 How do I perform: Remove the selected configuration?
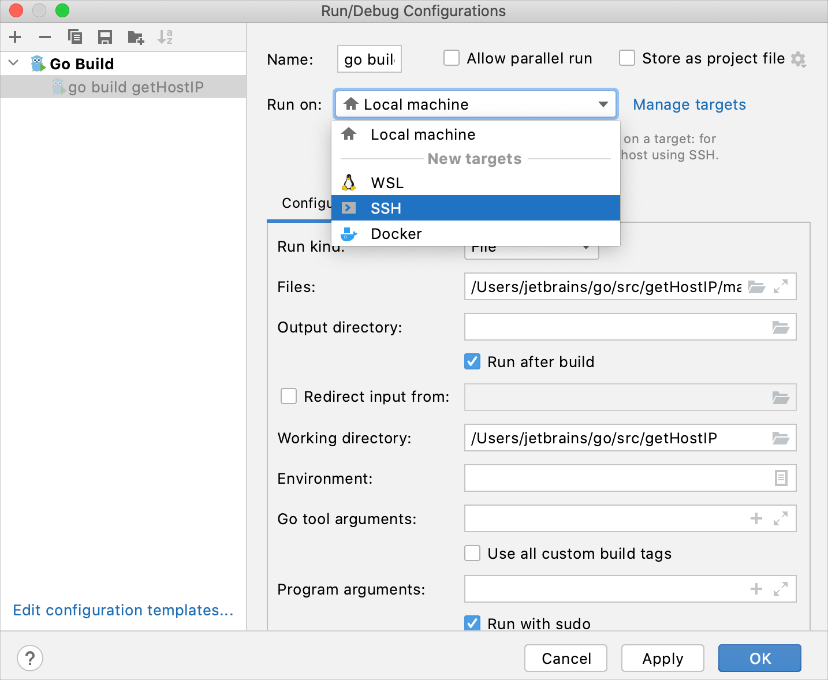45,37
